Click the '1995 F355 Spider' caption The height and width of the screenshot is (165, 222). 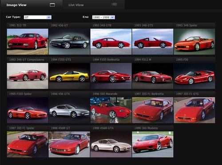20,94
